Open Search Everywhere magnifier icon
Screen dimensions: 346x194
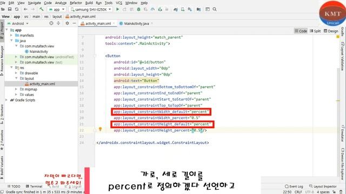point(215,9)
